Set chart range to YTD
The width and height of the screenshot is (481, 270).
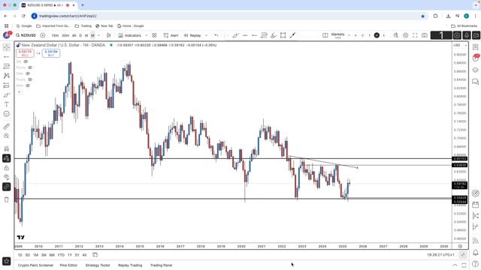61,255
